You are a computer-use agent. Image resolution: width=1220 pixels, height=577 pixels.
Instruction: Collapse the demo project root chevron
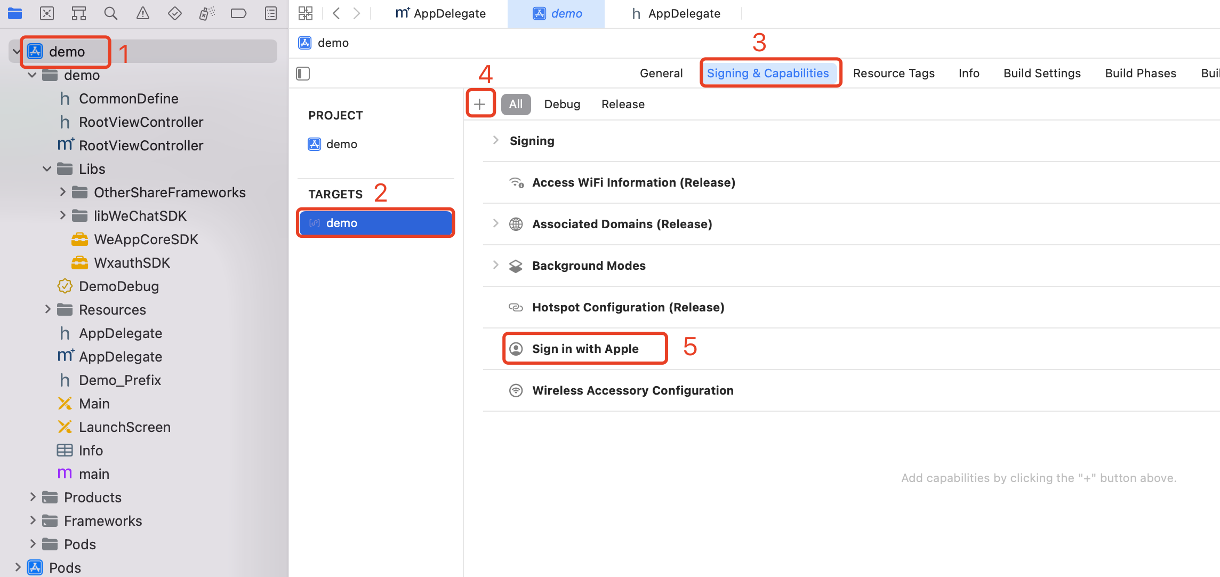point(17,51)
